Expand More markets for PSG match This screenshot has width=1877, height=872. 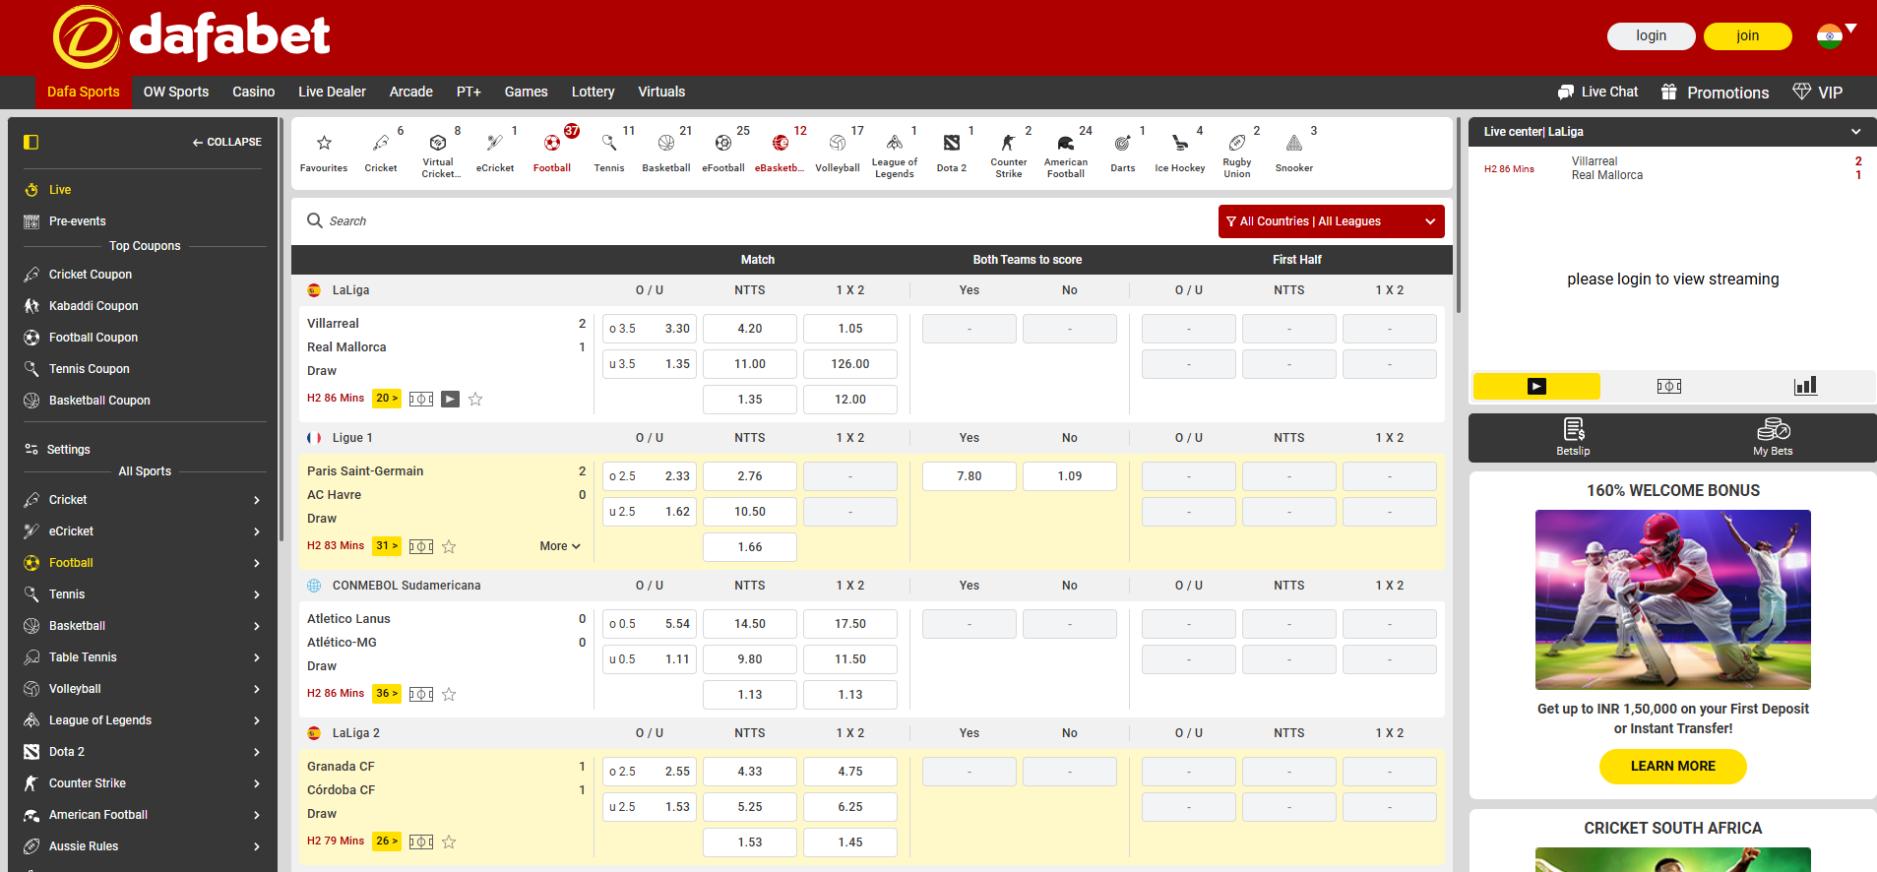559,546
